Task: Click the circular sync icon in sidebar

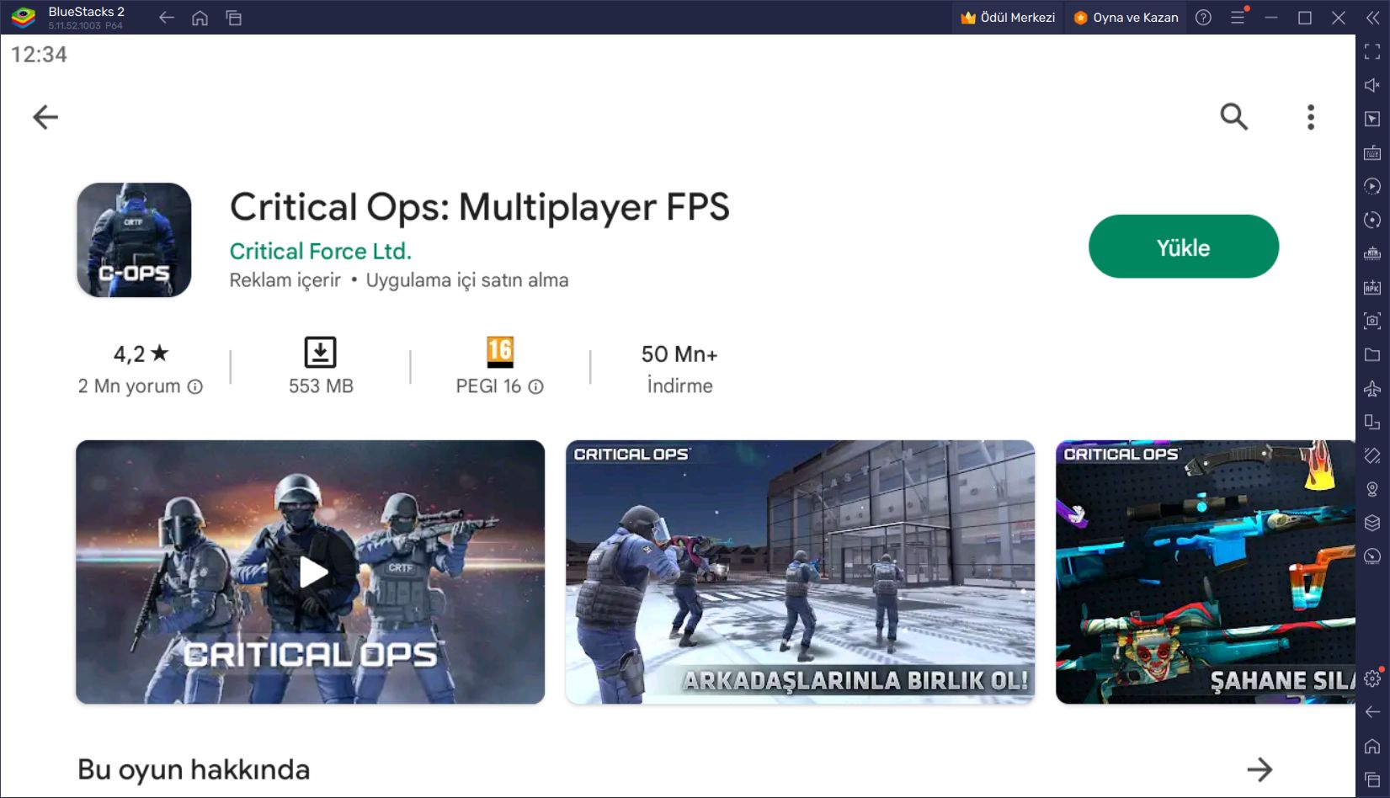Action: click(1372, 220)
